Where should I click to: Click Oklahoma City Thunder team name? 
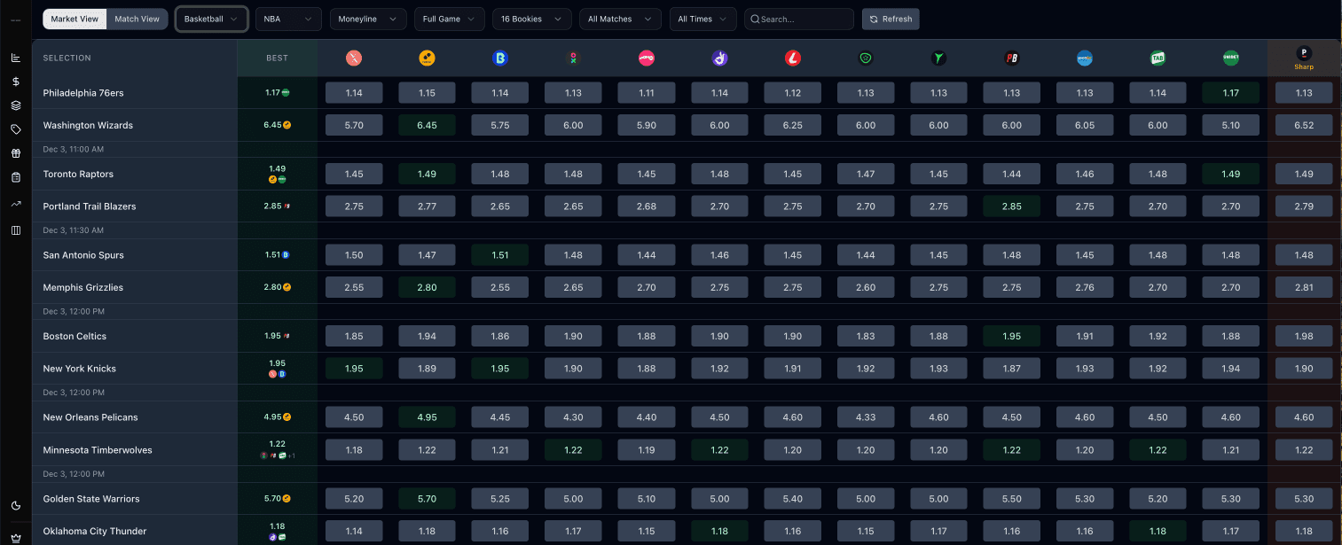95,532
